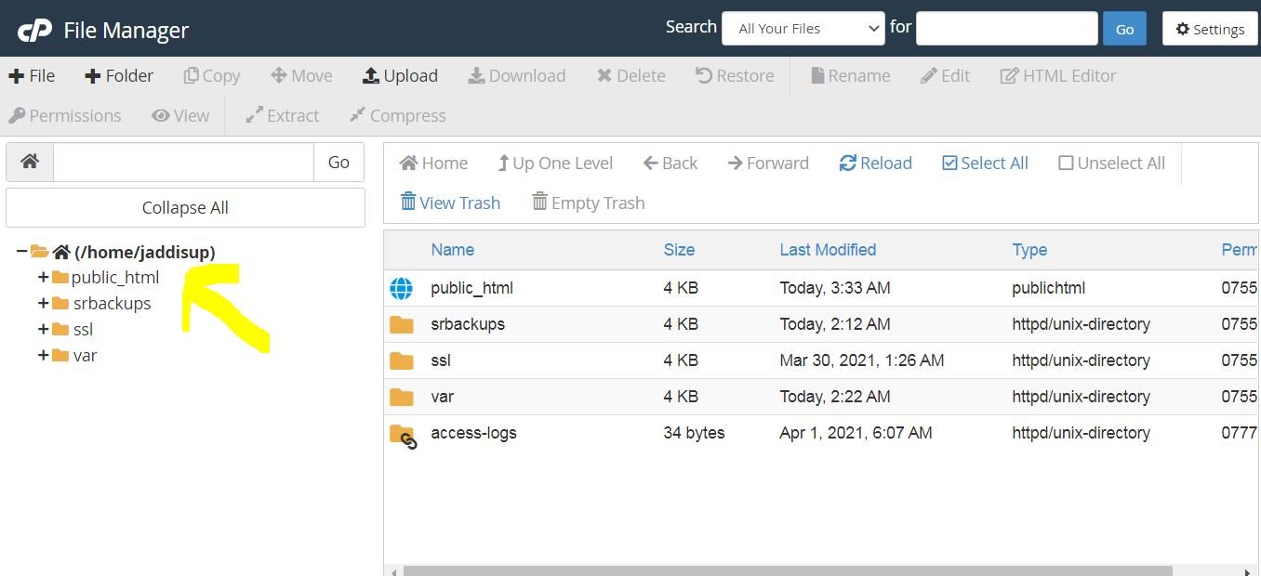Click the Upload toolbar icon
Screen dimensions: 1261x576
[400, 76]
